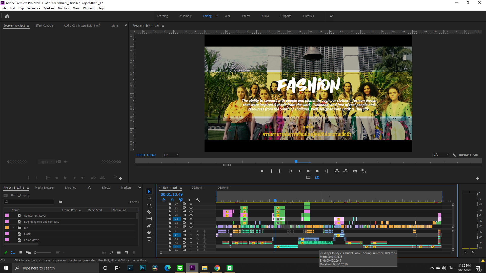Export frame with camera icon
The height and width of the screenshot is (273, 486).
[x=355, y=171]
